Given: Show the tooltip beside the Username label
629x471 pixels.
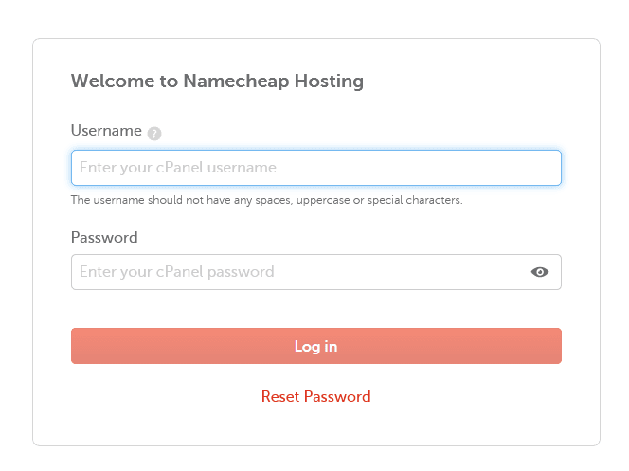Looking at the screenshot, I should coord(154,134).
